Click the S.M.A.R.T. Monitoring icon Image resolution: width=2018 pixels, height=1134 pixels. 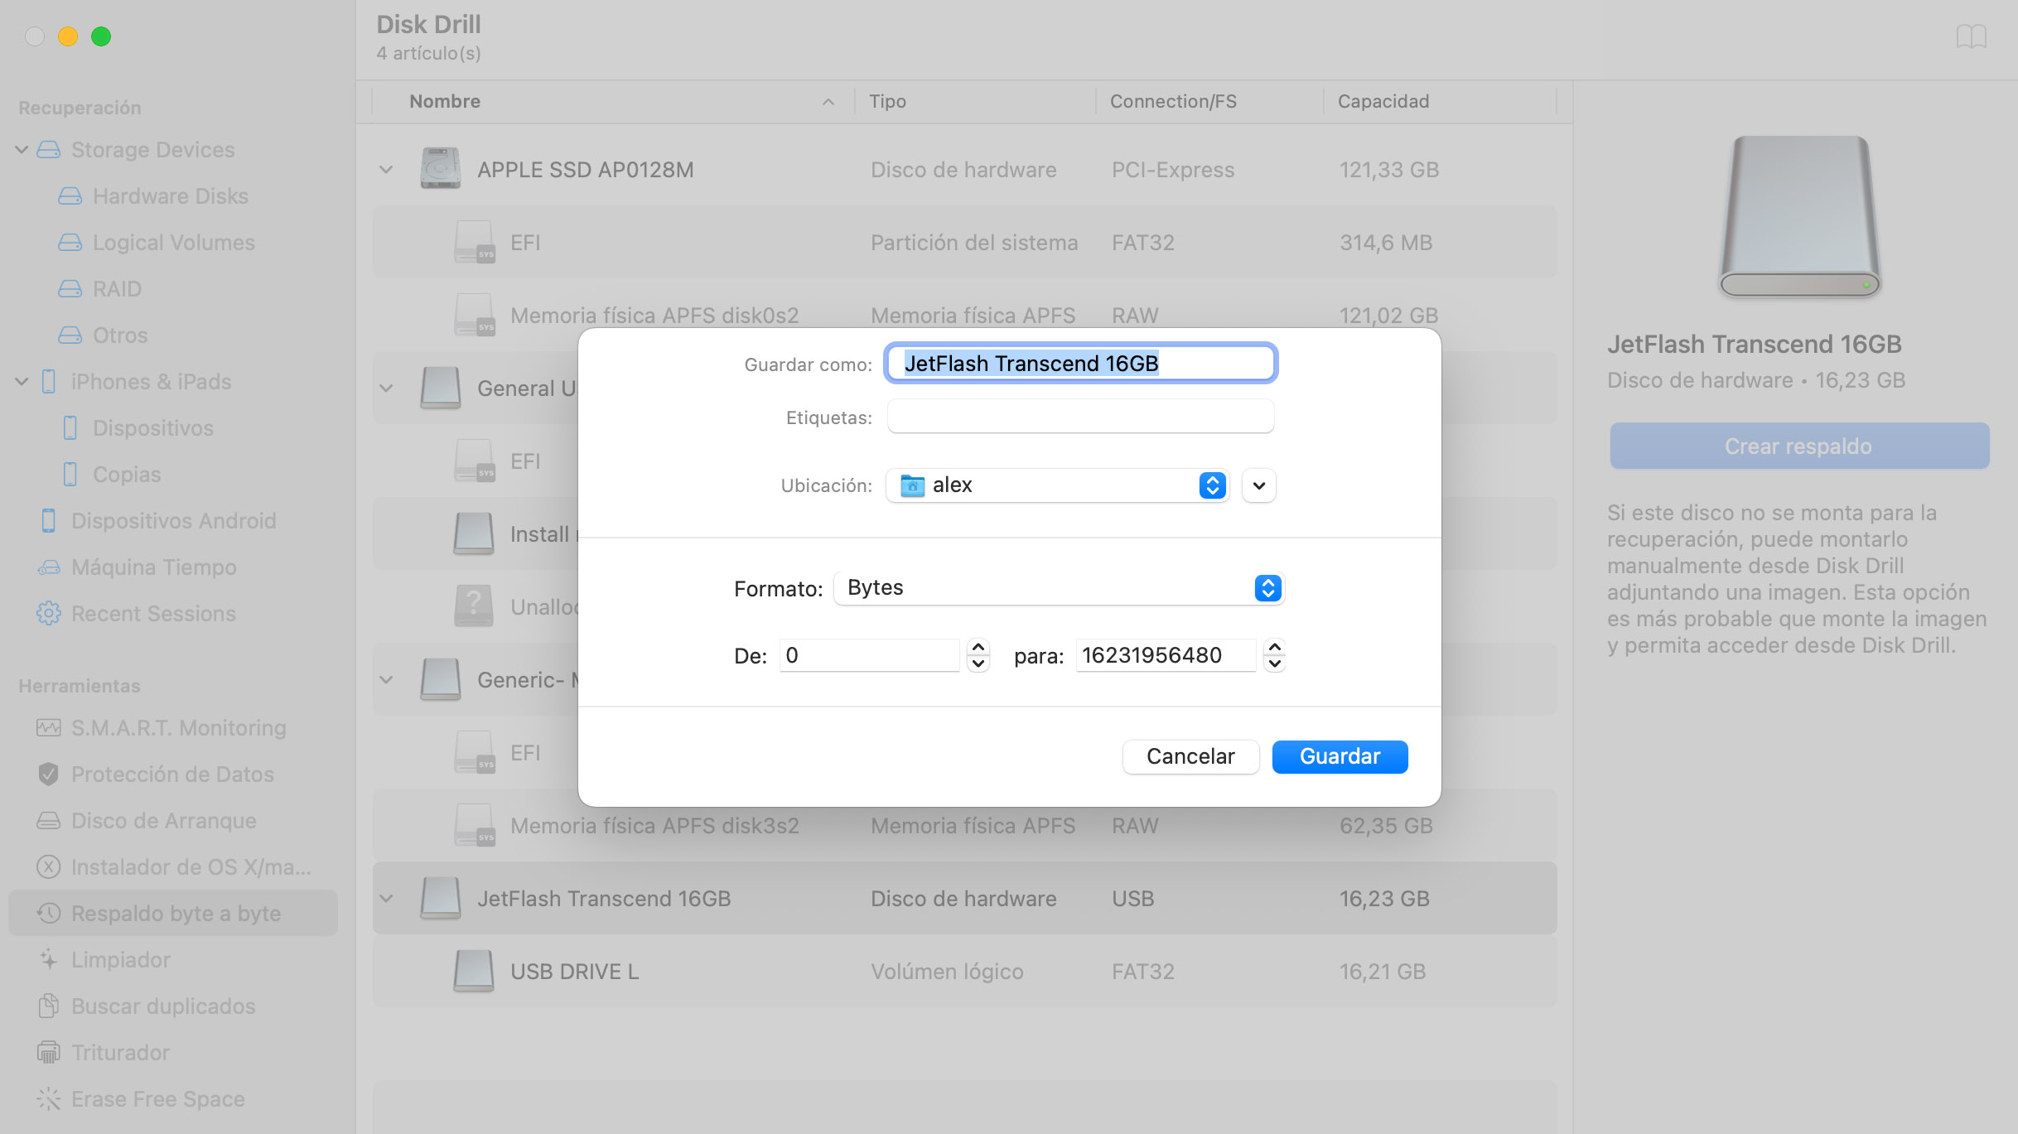(49, 728)
